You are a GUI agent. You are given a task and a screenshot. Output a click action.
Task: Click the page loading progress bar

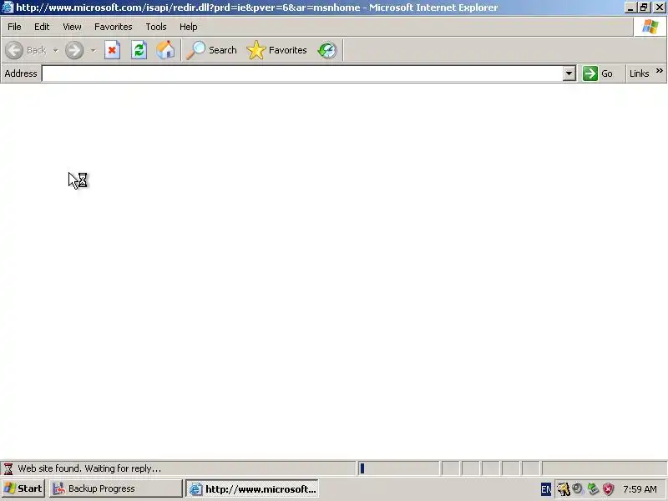coord(399,468)
